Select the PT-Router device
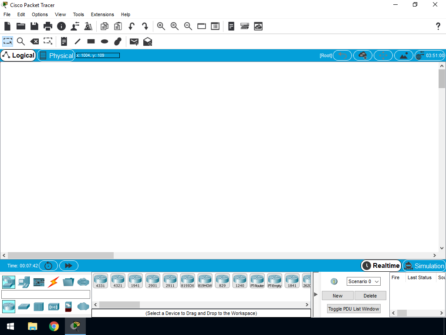This screenshot has width=446, height=335. click(x=257, y=280)
